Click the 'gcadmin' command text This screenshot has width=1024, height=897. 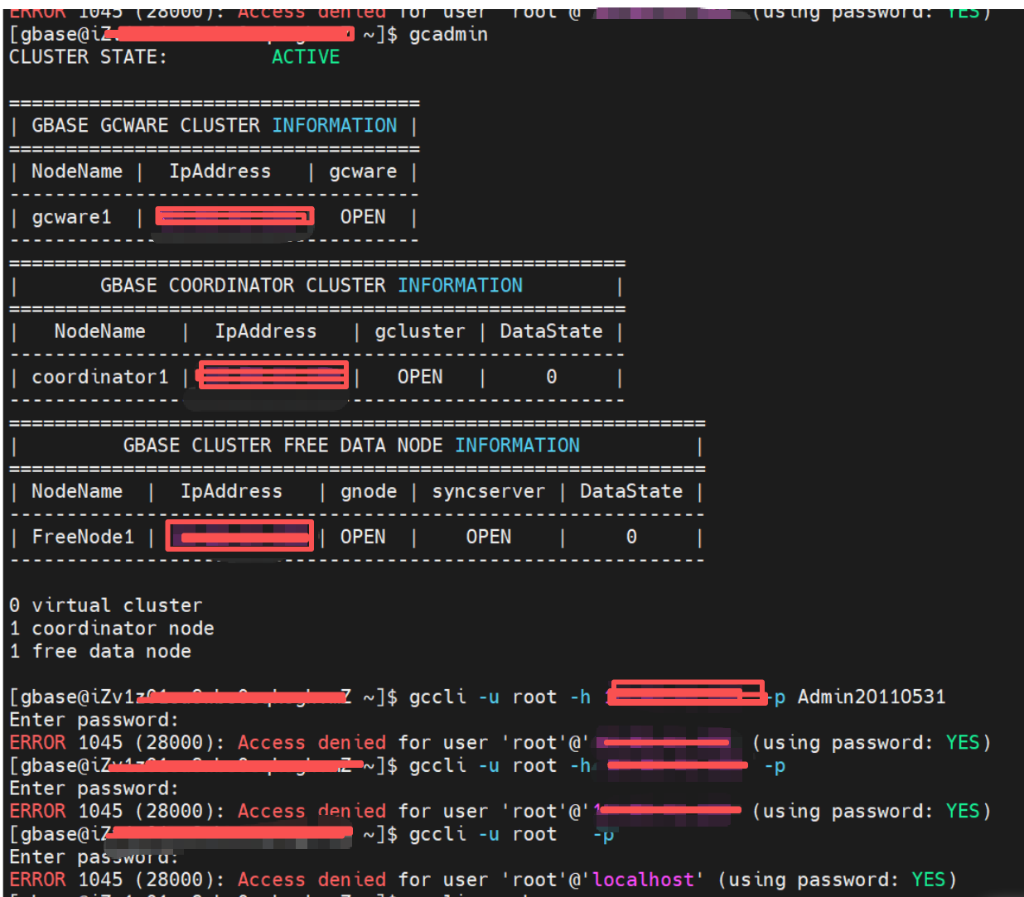[448, 34]
